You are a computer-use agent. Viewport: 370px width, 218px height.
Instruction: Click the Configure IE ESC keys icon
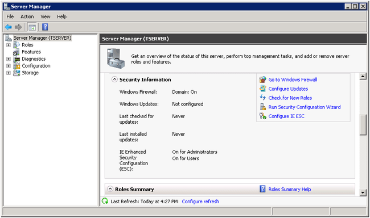[x=262, y=116]
